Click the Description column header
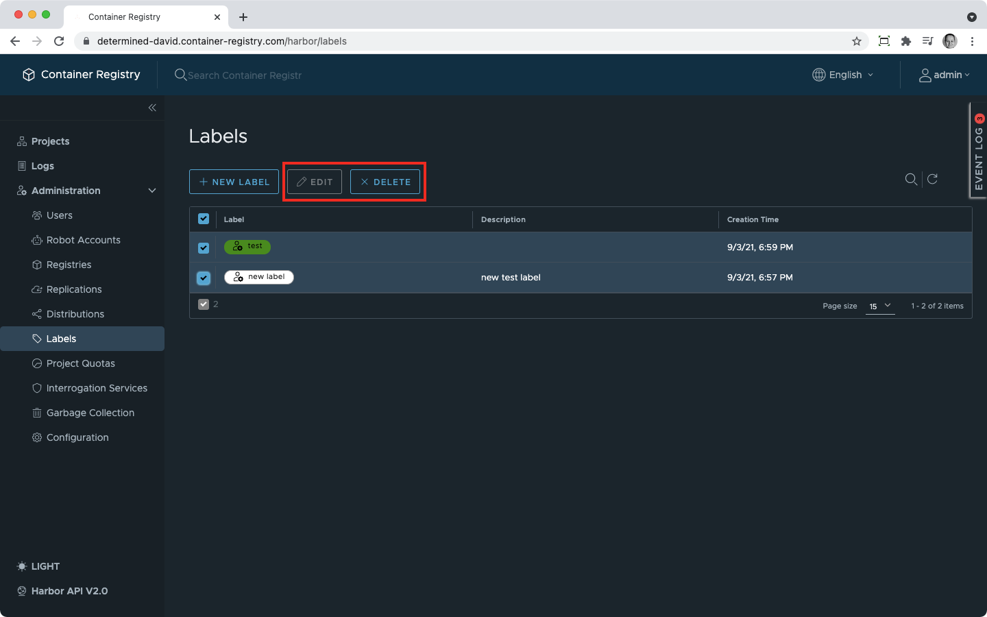This screenshot has width=987, height=617. [503, 219]
